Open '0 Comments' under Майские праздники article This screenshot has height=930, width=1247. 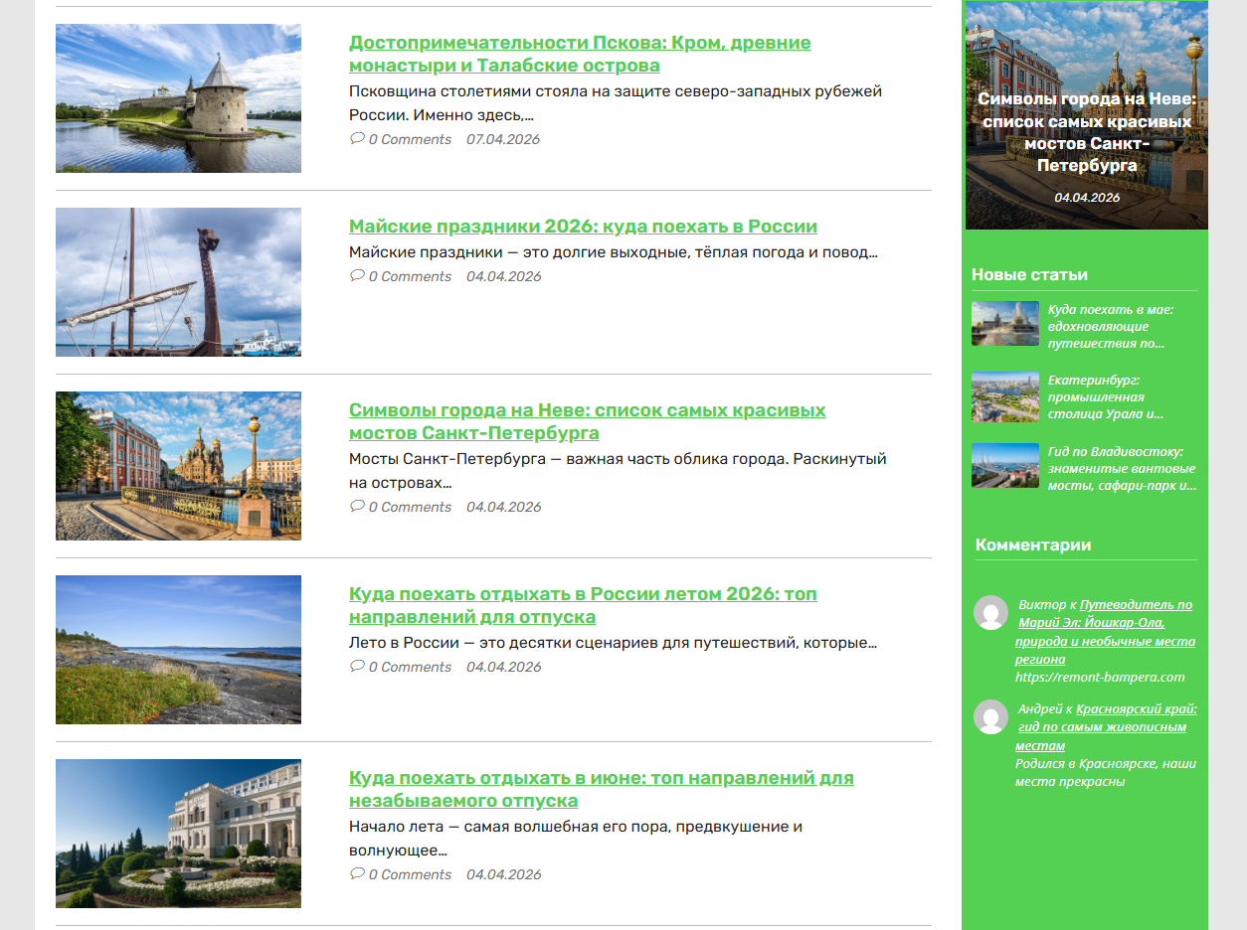[410, 276]
